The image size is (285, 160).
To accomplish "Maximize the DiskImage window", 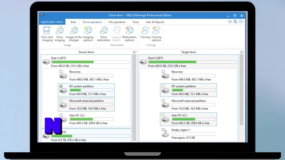I will click(x=235, y=16).
